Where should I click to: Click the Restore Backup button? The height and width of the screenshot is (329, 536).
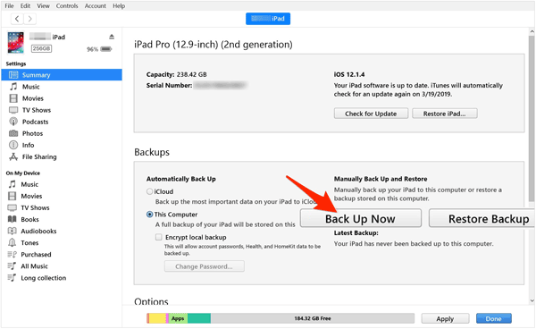tap(482, 218)
